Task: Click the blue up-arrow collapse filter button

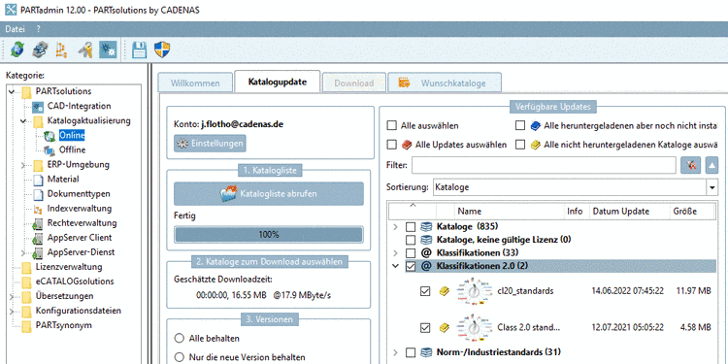Action: pos(711,165)
